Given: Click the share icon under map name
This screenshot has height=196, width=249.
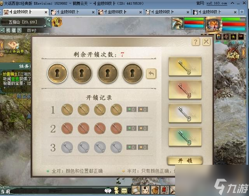Looking at the screenshot, I should click(3, 30).
